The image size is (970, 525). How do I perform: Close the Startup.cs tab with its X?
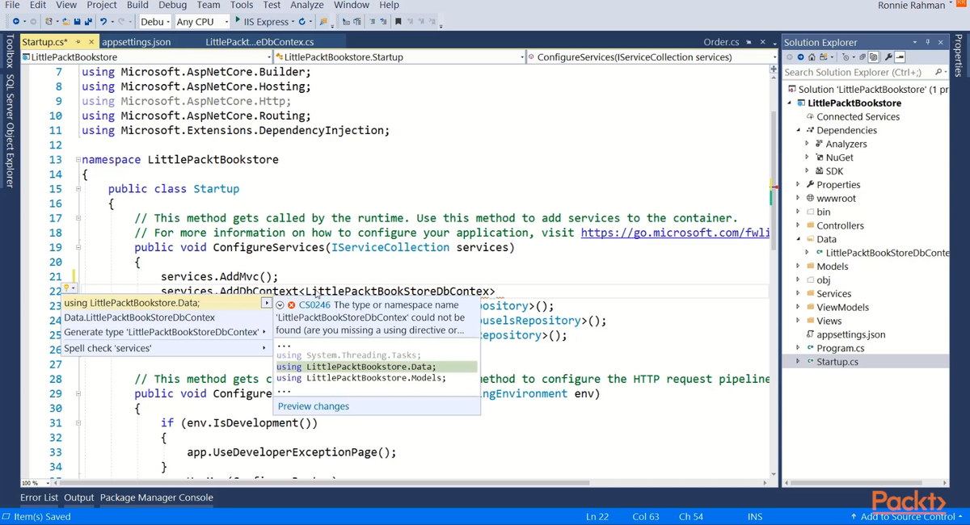(x=91, y=42)
